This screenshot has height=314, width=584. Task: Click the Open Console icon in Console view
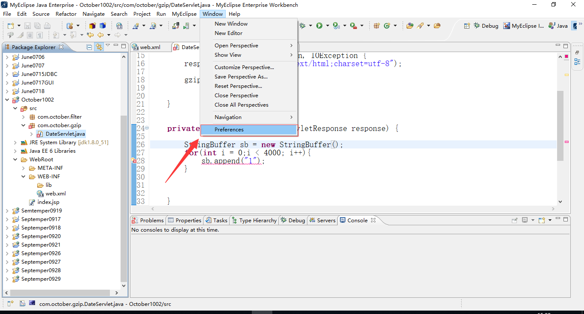pyautogui.click(x=542, y=220)
